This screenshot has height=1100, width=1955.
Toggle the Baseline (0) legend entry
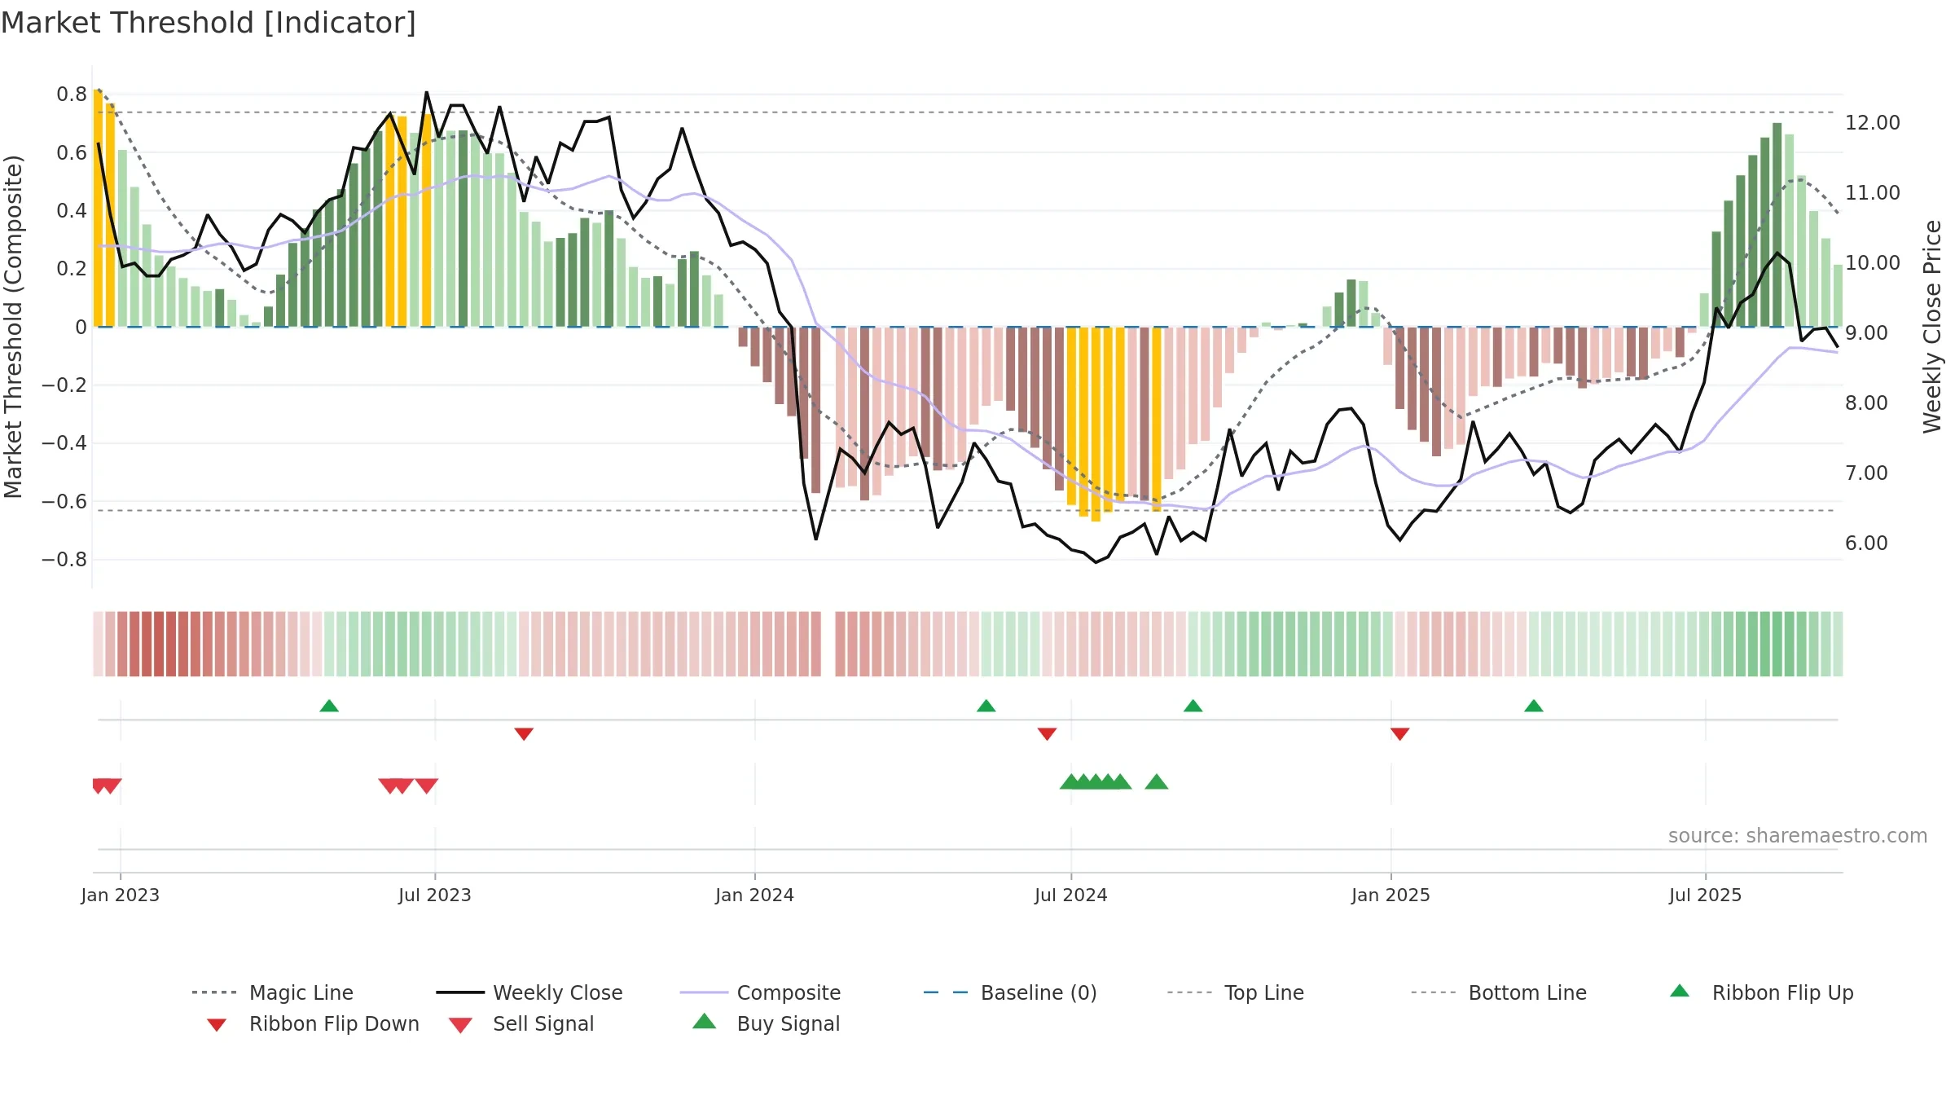pyautogui.click(x=1010, y=992)
